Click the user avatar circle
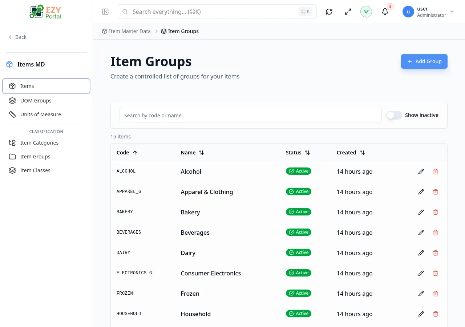The height and width of the screenshot is (327, 465). tap(408, 12)
